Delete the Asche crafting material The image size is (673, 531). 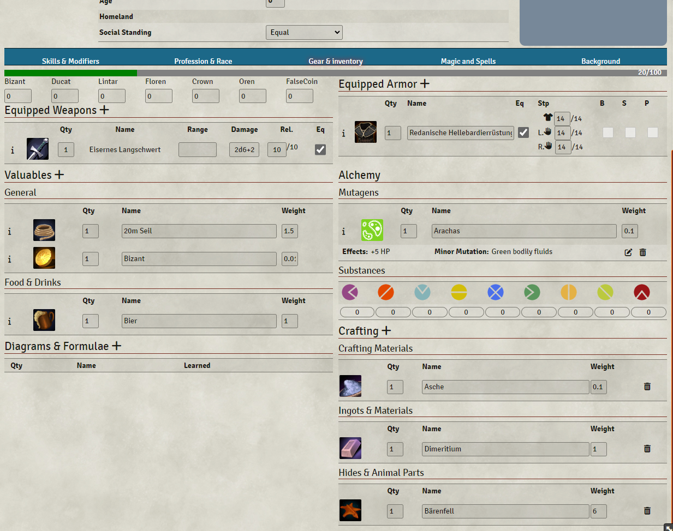pos(647,387)
